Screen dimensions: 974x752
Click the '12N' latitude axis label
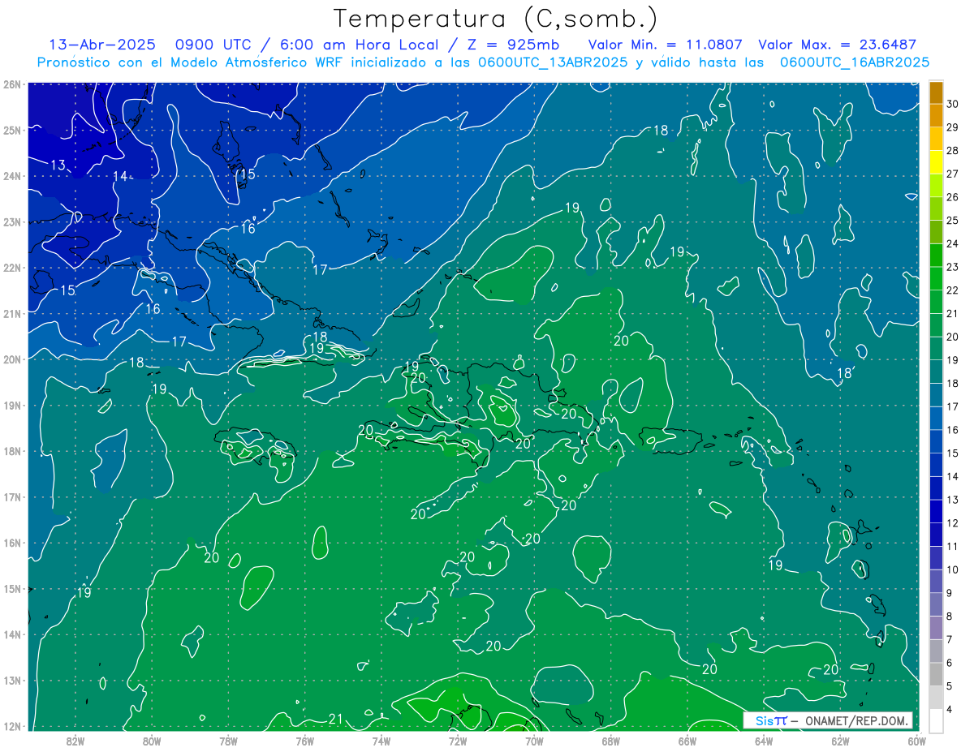(11, 726)
